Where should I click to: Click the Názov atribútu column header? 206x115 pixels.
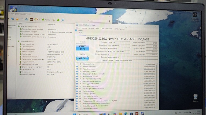coord(89,64)
